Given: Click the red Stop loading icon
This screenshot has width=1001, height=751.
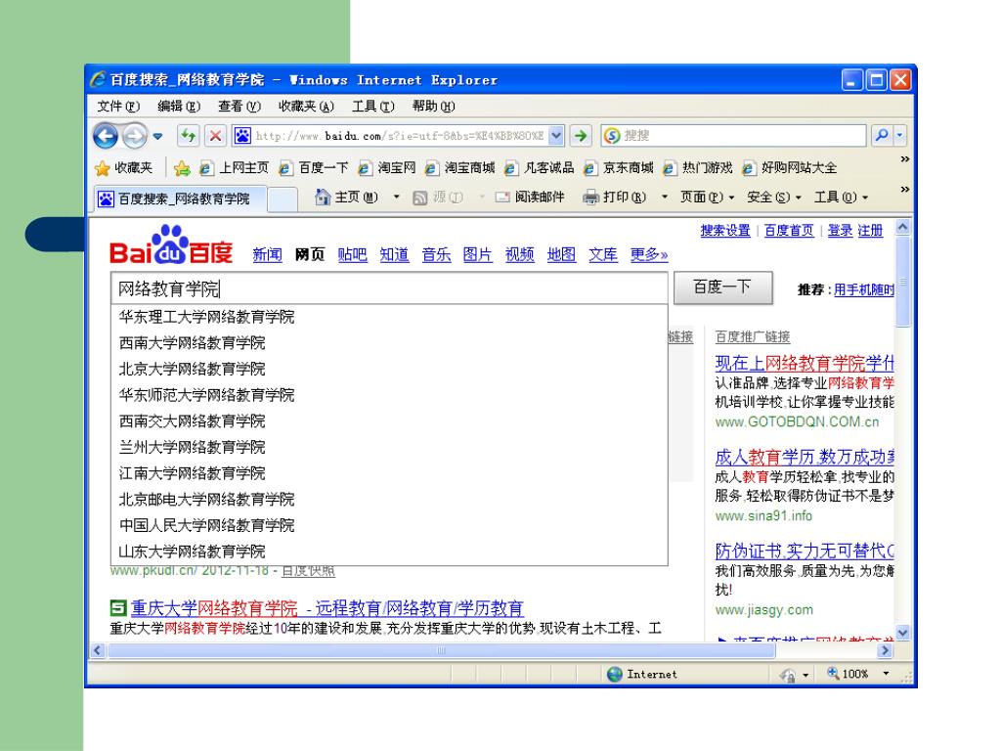Looking at the screenshot, I should (x=216, y=135).
